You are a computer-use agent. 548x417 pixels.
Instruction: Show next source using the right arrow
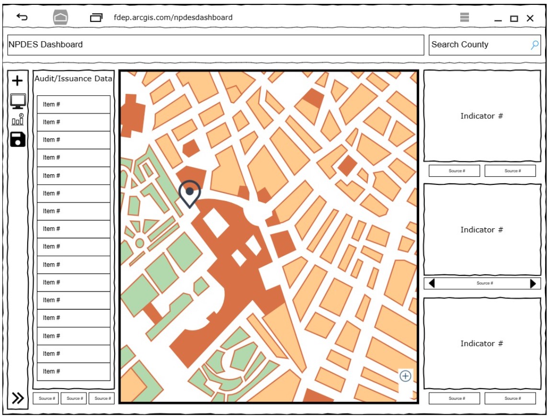tap(534, 282)
